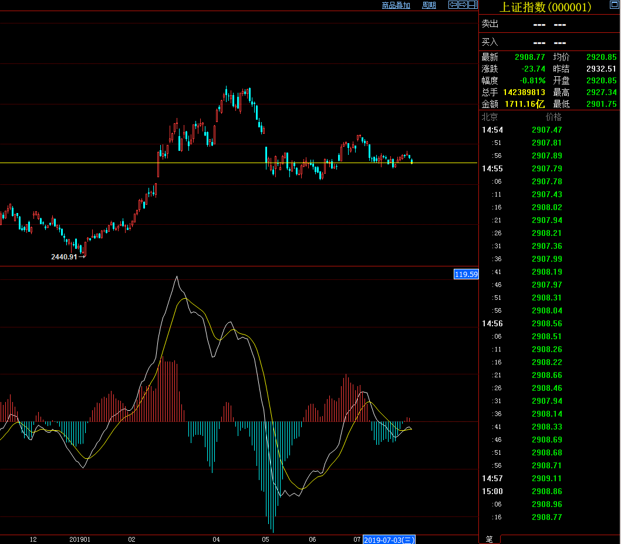Click the 2440.91 low price marker
The height and width of the screenshot is (544, 621).
tap(64, 256)
